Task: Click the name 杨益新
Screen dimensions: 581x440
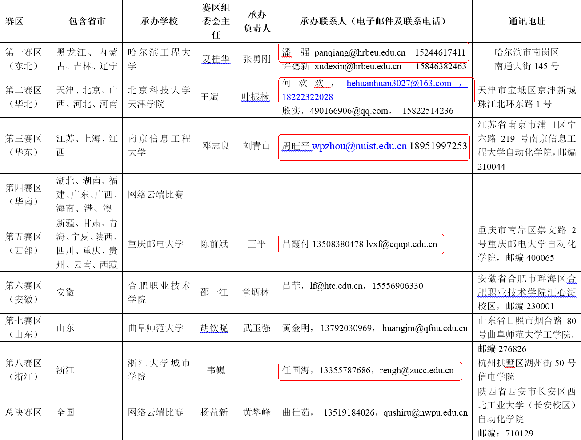Action: (214, 412)
